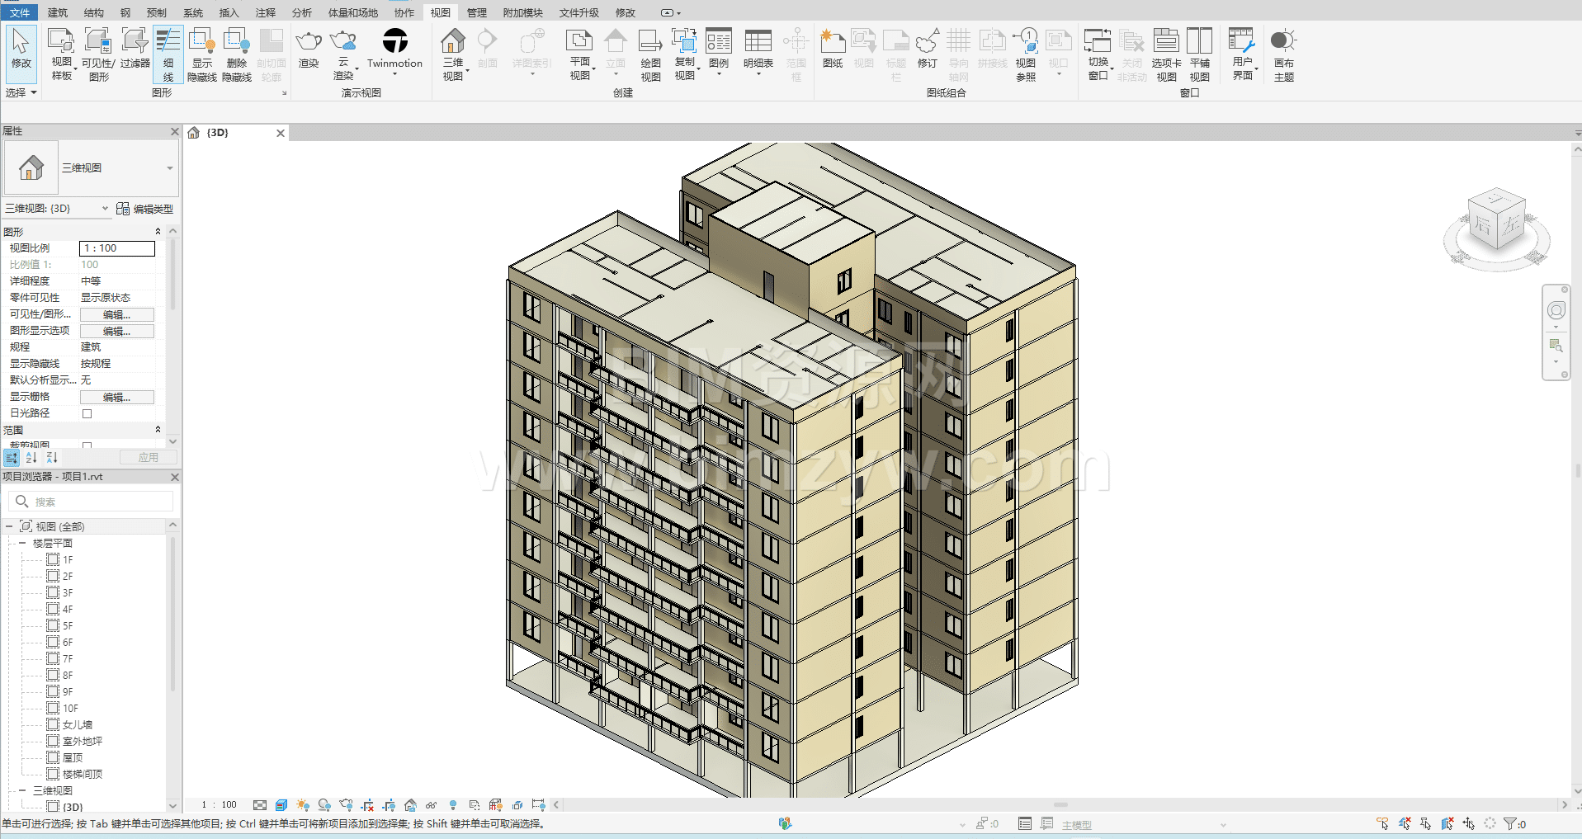
Task: Collapse the 楼层平面 tree node
Action: pos(22,543)
